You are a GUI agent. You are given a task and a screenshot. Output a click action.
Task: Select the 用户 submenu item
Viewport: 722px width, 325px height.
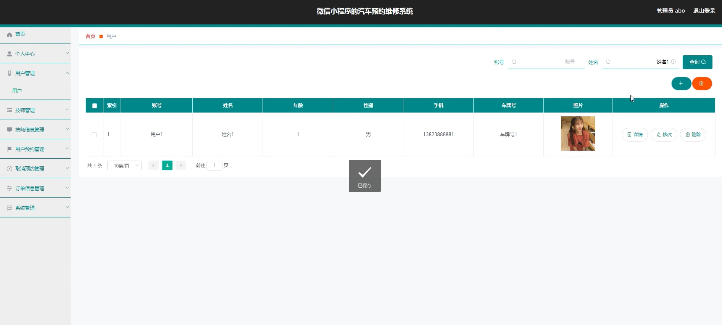pyautogui.click(x=17, y=91)
